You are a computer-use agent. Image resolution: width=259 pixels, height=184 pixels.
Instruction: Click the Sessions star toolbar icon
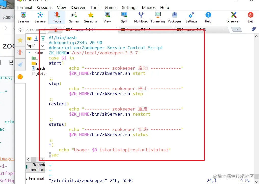coord(90,18)
